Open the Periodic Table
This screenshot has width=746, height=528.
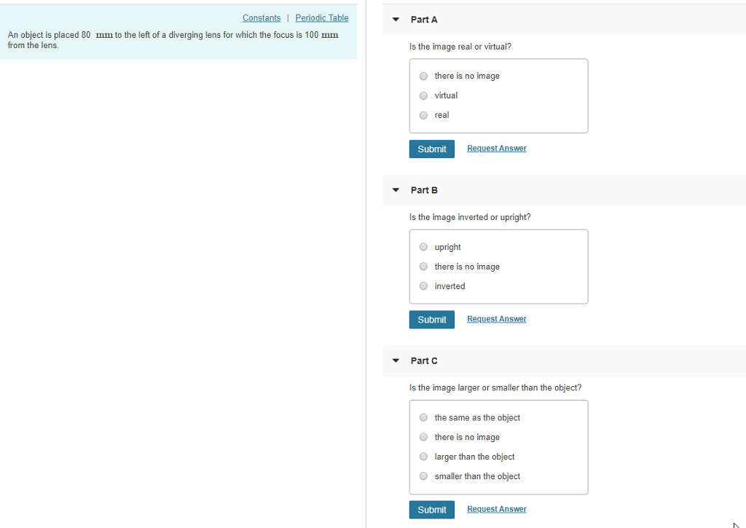(321, 17)
